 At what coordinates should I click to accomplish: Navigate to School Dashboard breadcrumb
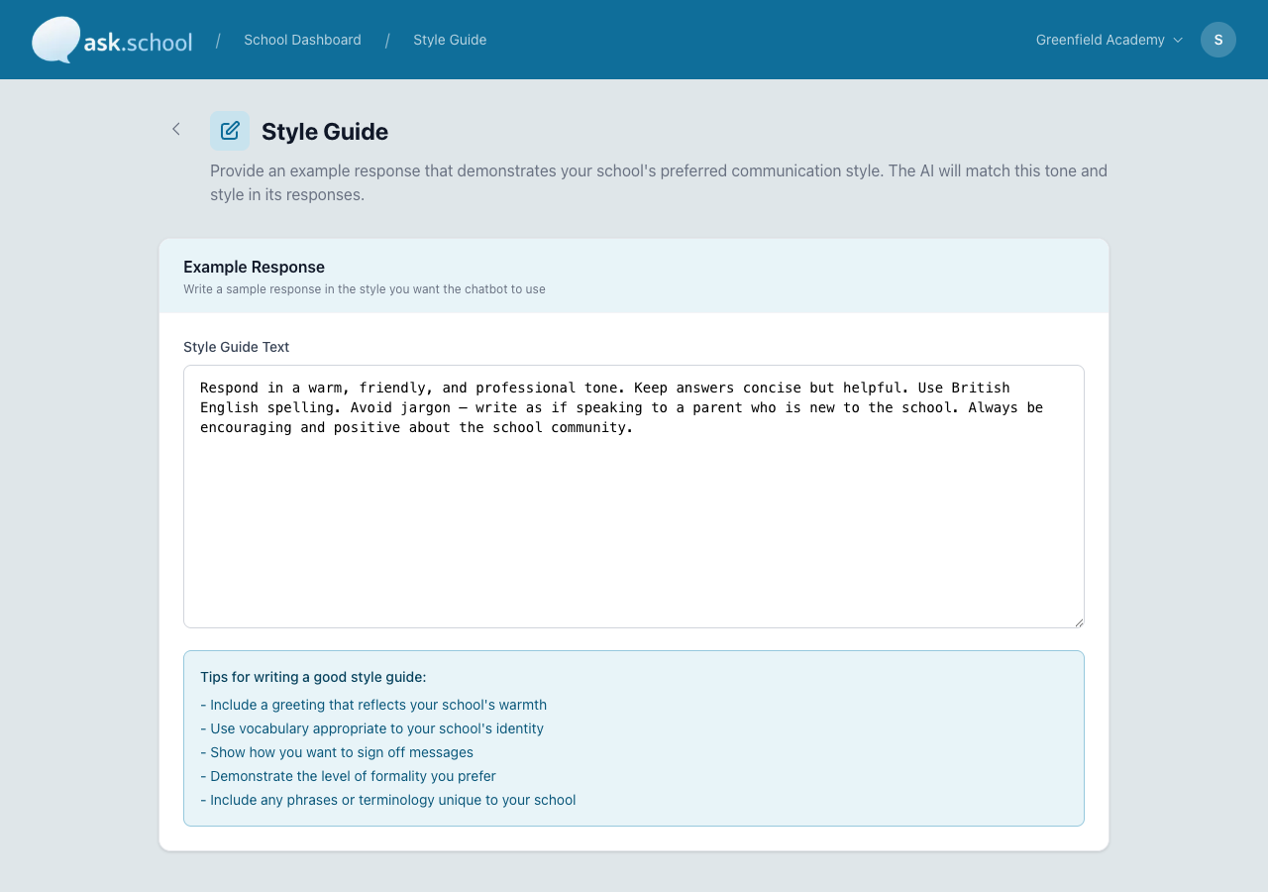302,40
